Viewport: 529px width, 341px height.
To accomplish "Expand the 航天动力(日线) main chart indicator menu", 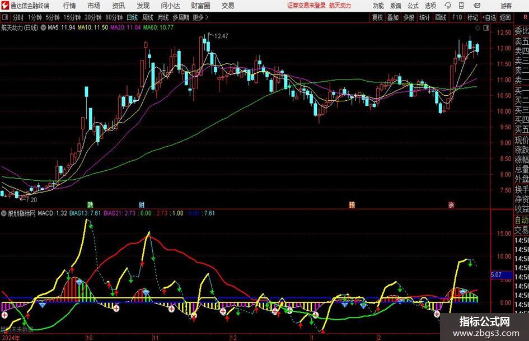I will click(43, 27).
